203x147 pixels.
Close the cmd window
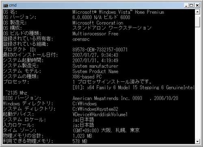pyautogui.click(x=197, y=5)
